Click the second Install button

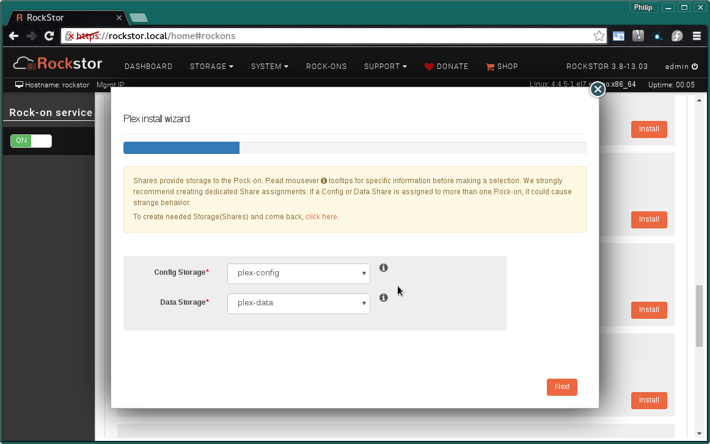(x=649, y=219)
